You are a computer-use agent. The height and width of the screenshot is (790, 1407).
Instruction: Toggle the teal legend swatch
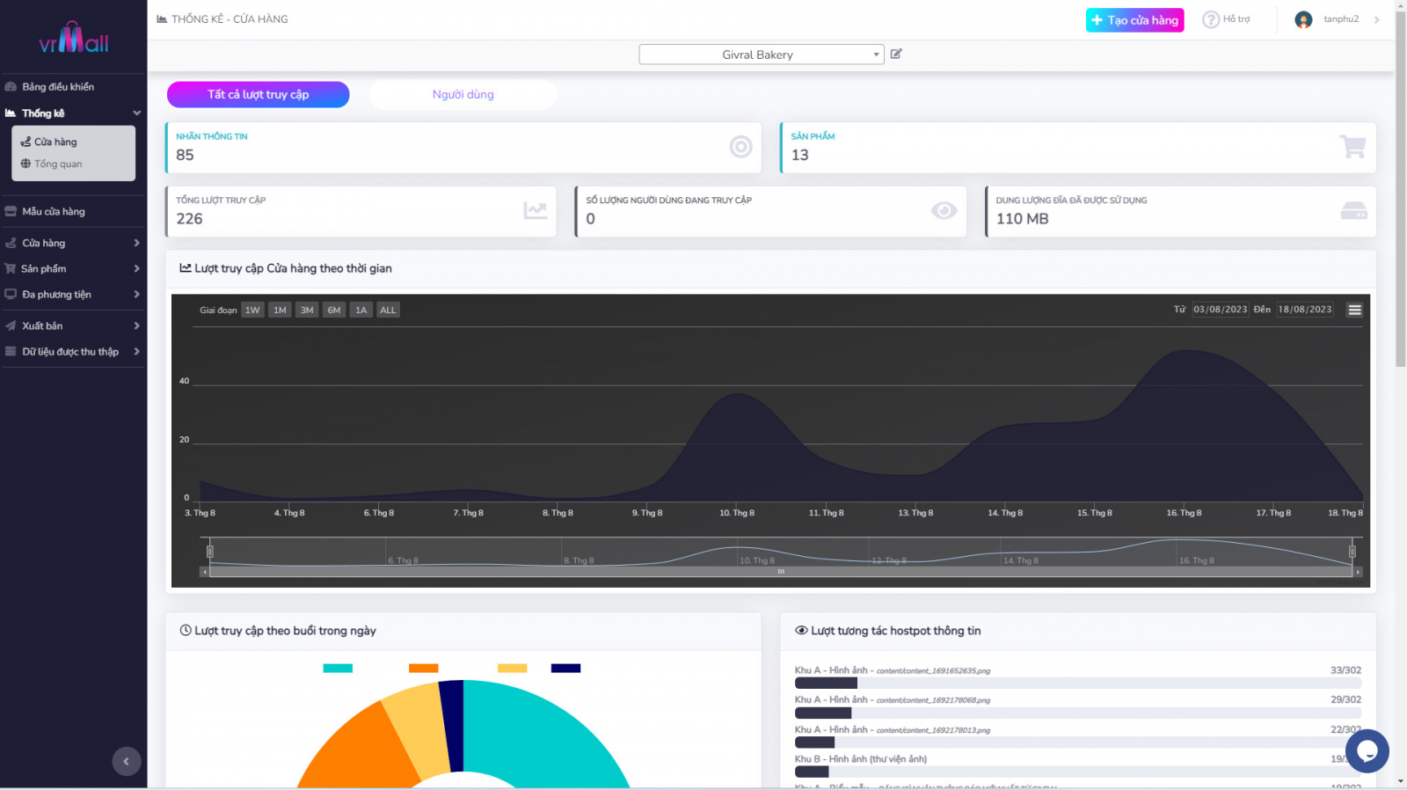click(x=338, y=669)
